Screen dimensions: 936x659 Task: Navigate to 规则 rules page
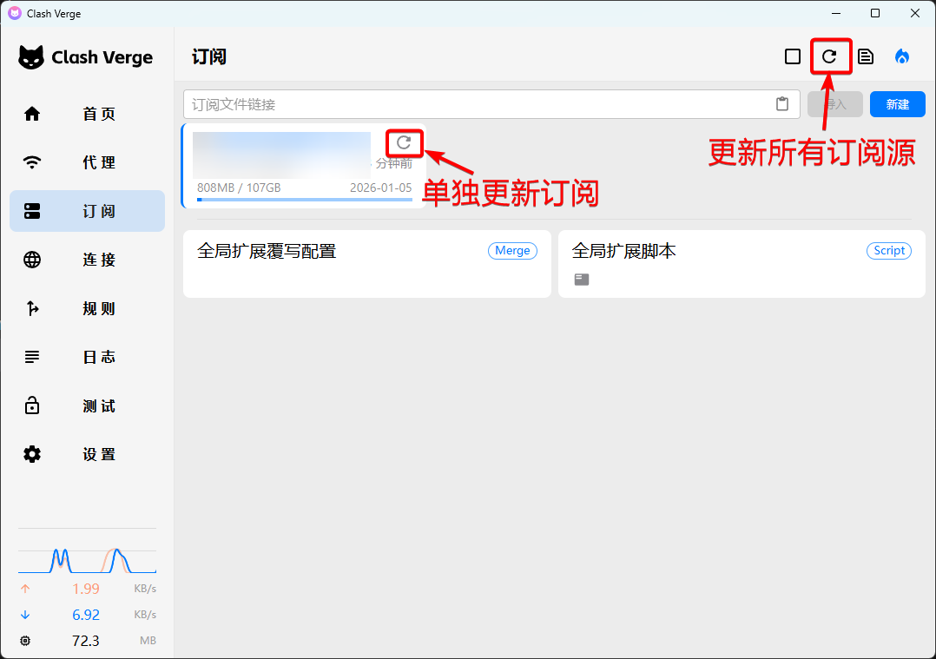(x=87, y=308)
